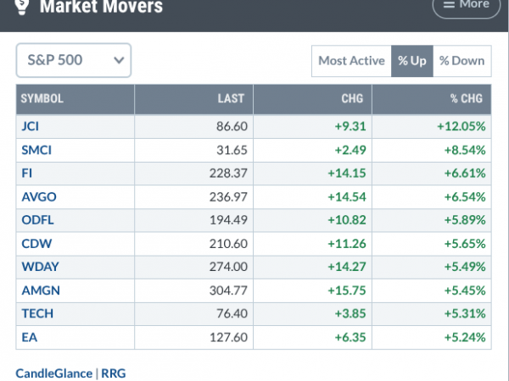Click the lightbulb icon beside Market Movers
The width and height of the screenshot is (509, 381).
(22, 7)
